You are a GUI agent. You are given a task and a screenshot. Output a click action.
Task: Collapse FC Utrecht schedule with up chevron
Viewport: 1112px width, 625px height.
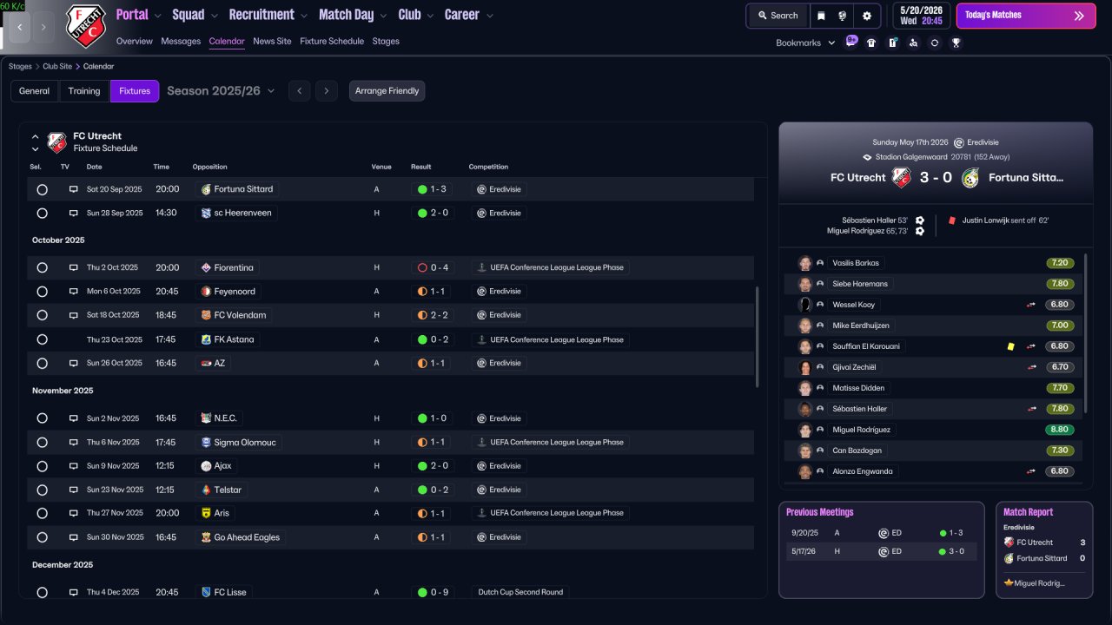[36, 137]
